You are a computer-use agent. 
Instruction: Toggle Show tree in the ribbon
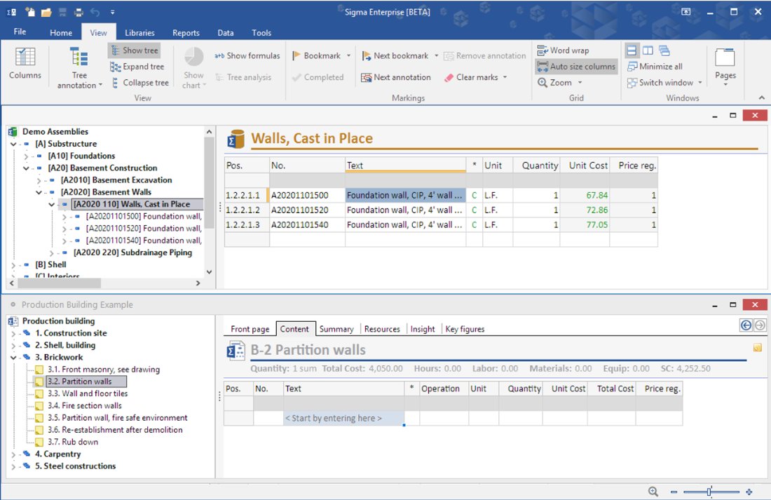coord(135,50)
